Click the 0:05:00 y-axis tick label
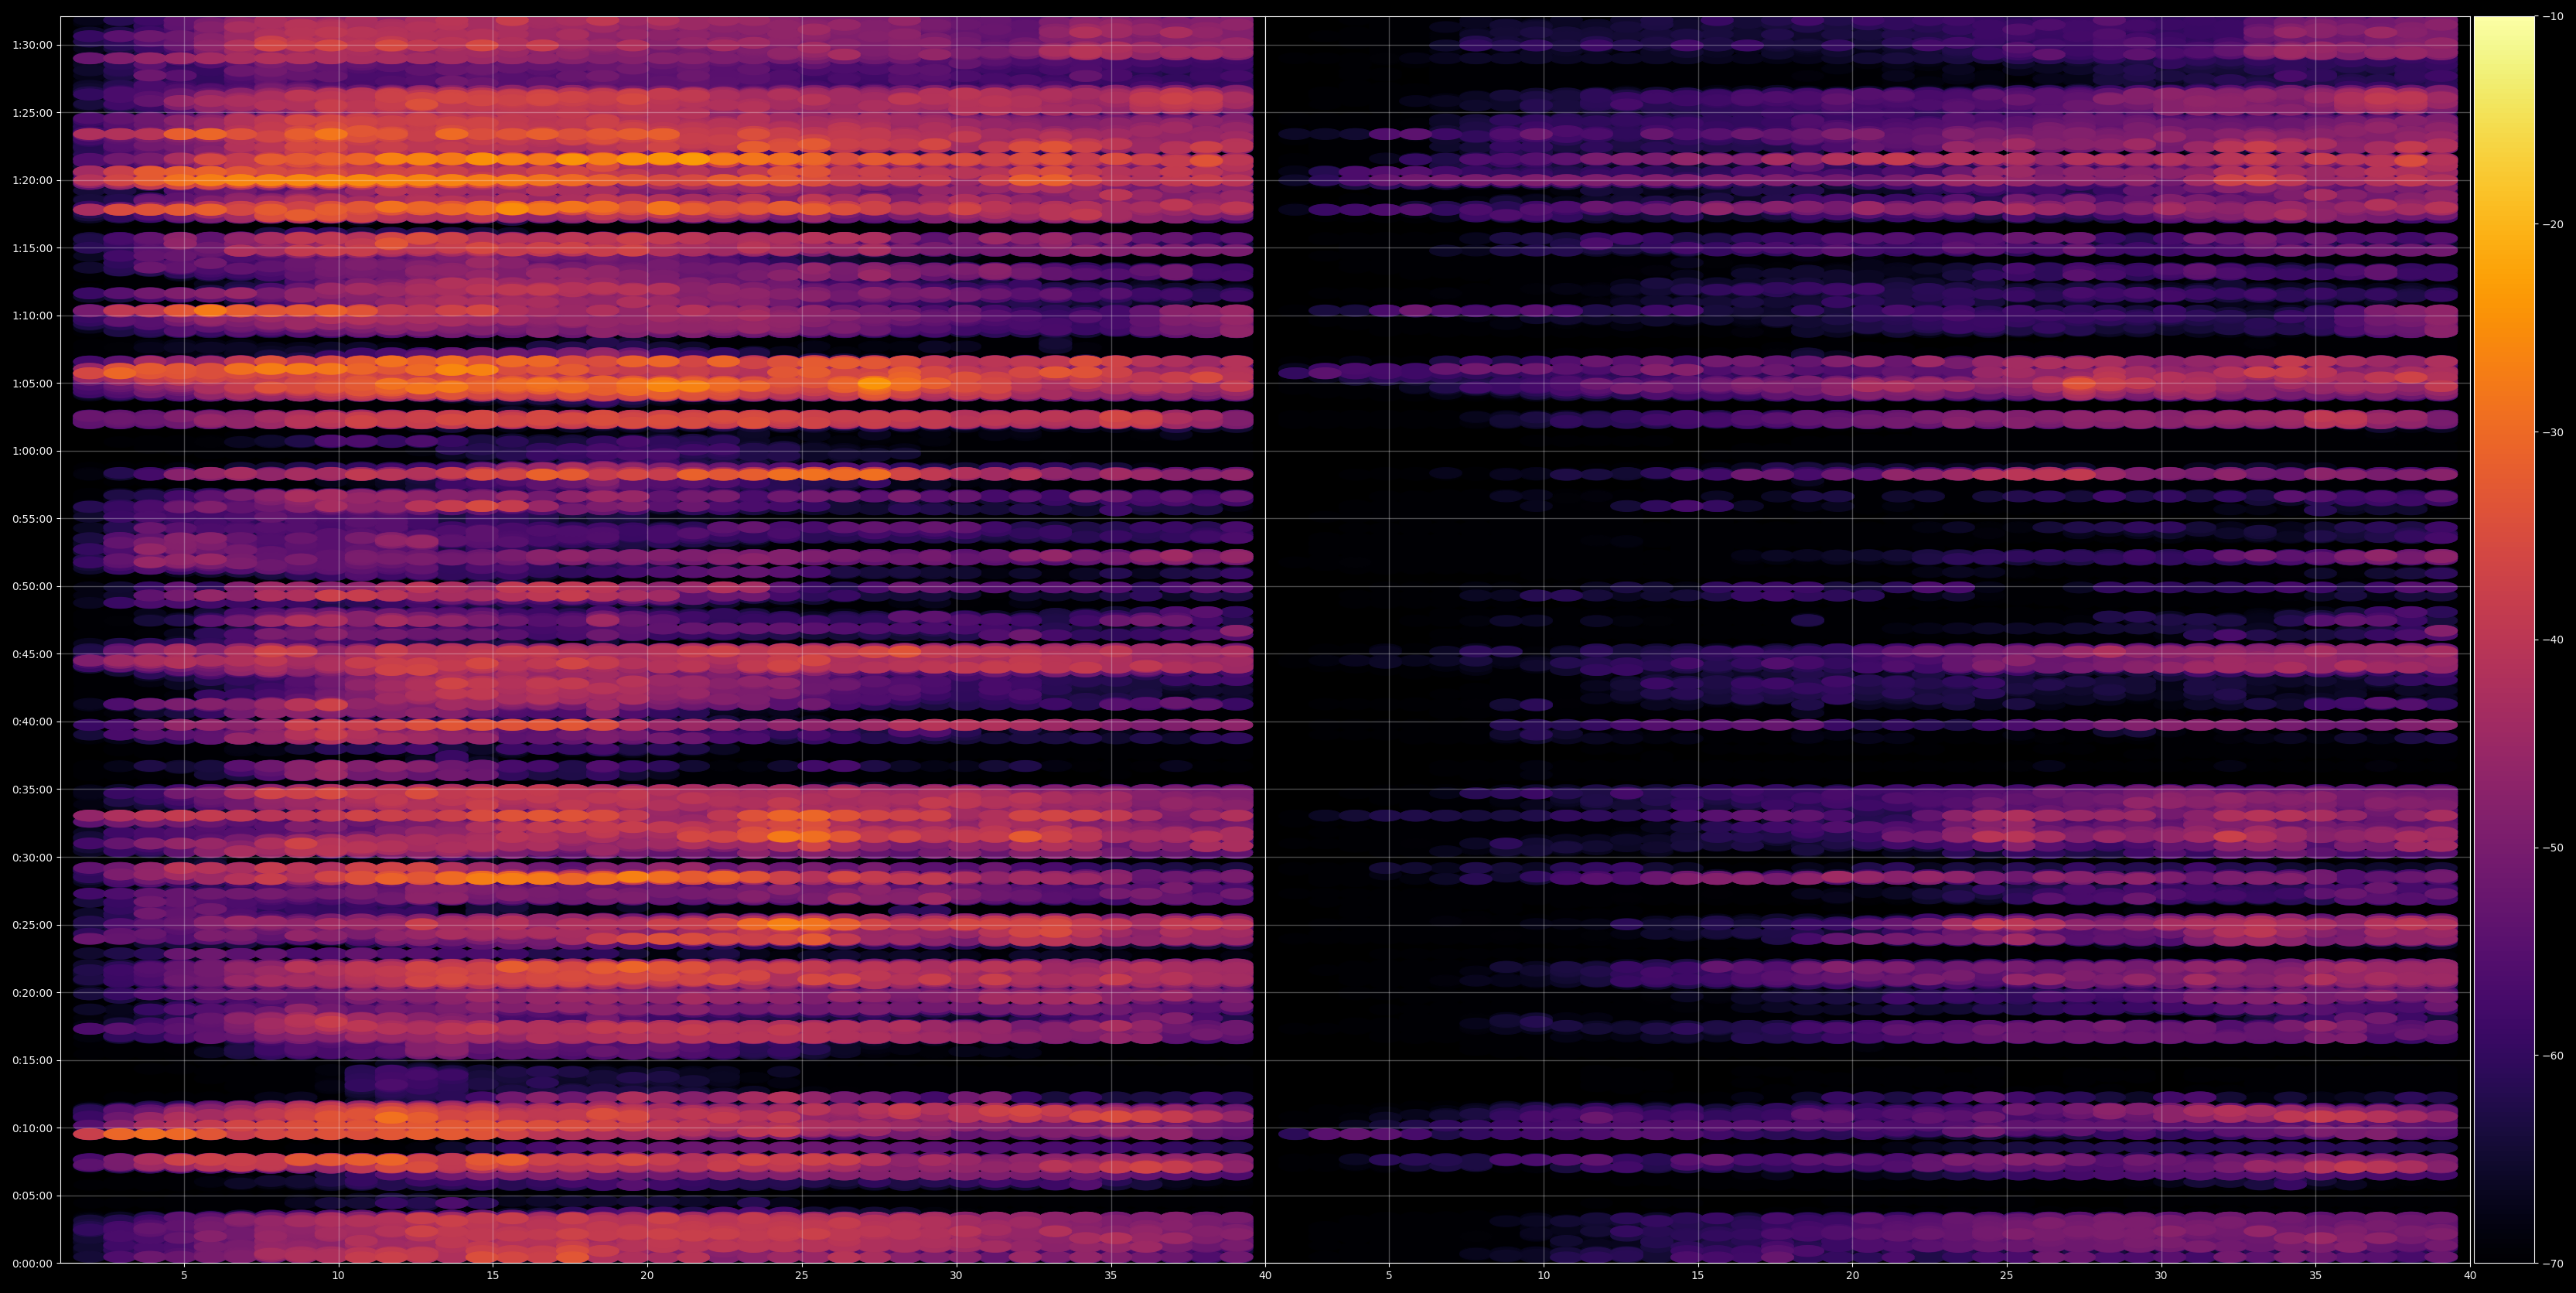 click(33, 1196)
